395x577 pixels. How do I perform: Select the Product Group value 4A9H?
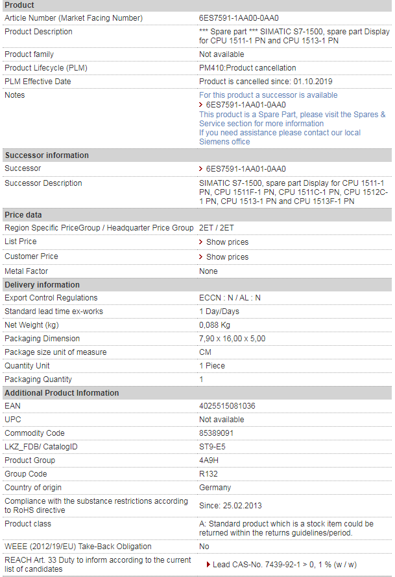point(209,460)
